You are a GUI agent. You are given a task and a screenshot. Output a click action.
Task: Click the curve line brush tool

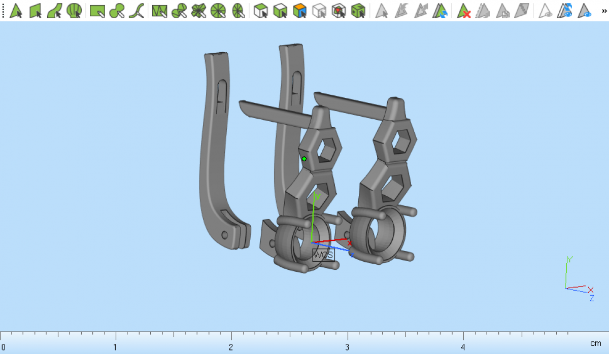pos(136,11)
